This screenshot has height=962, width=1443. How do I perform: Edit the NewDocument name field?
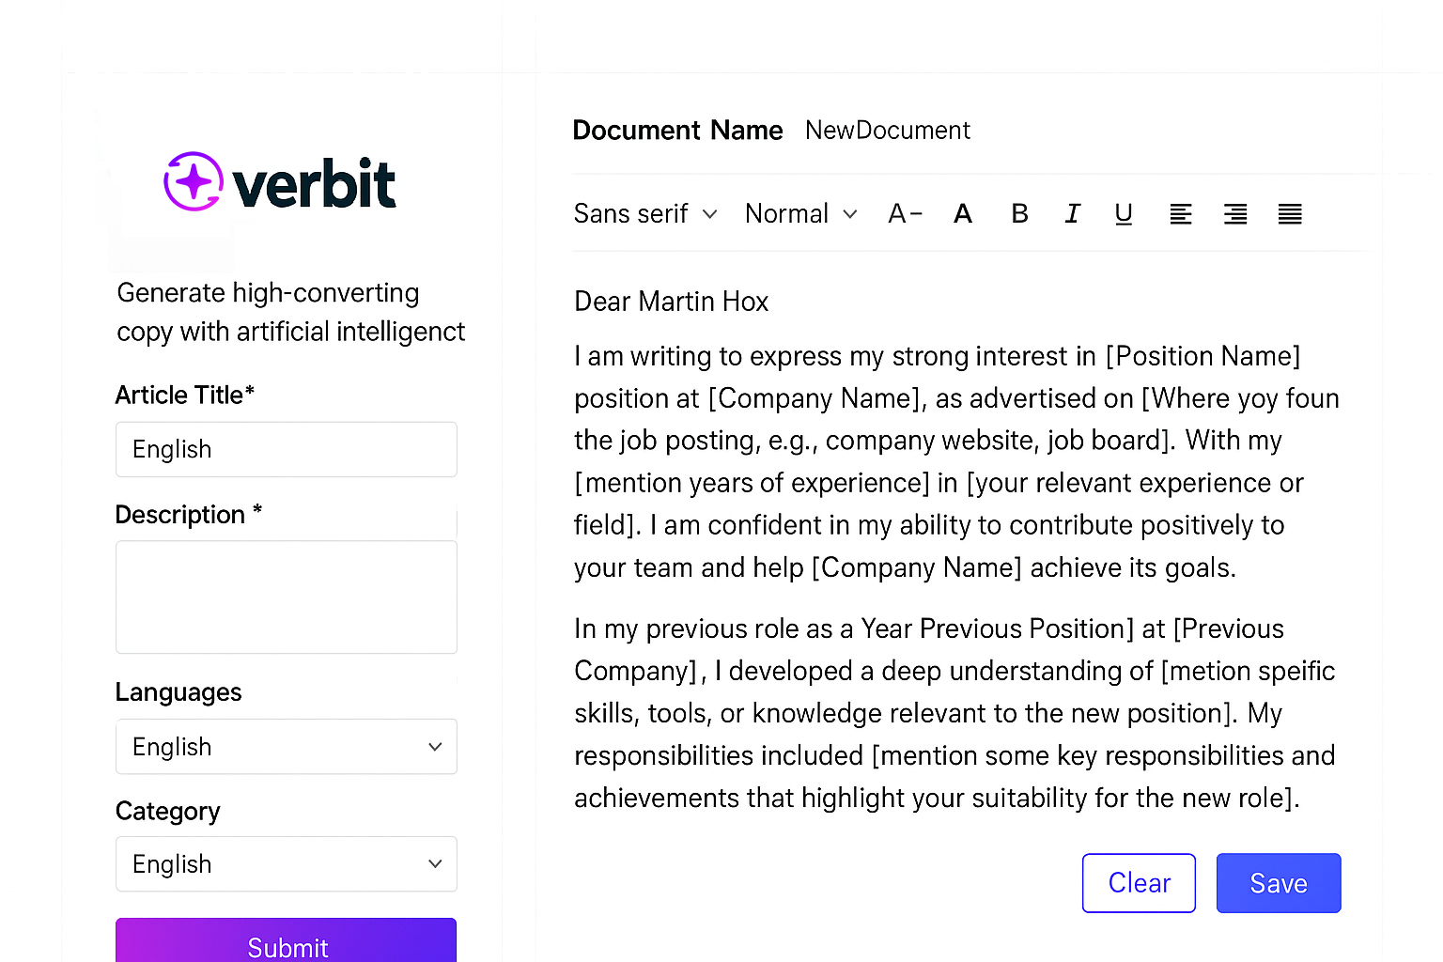[x=888, y=131]
